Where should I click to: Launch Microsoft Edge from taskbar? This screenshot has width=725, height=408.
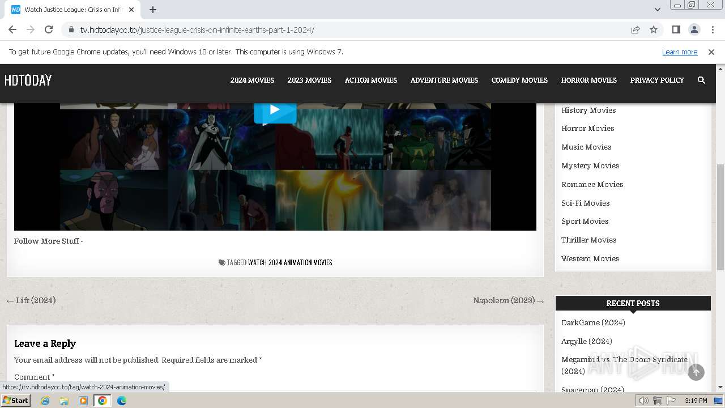[x=121, y=401]
